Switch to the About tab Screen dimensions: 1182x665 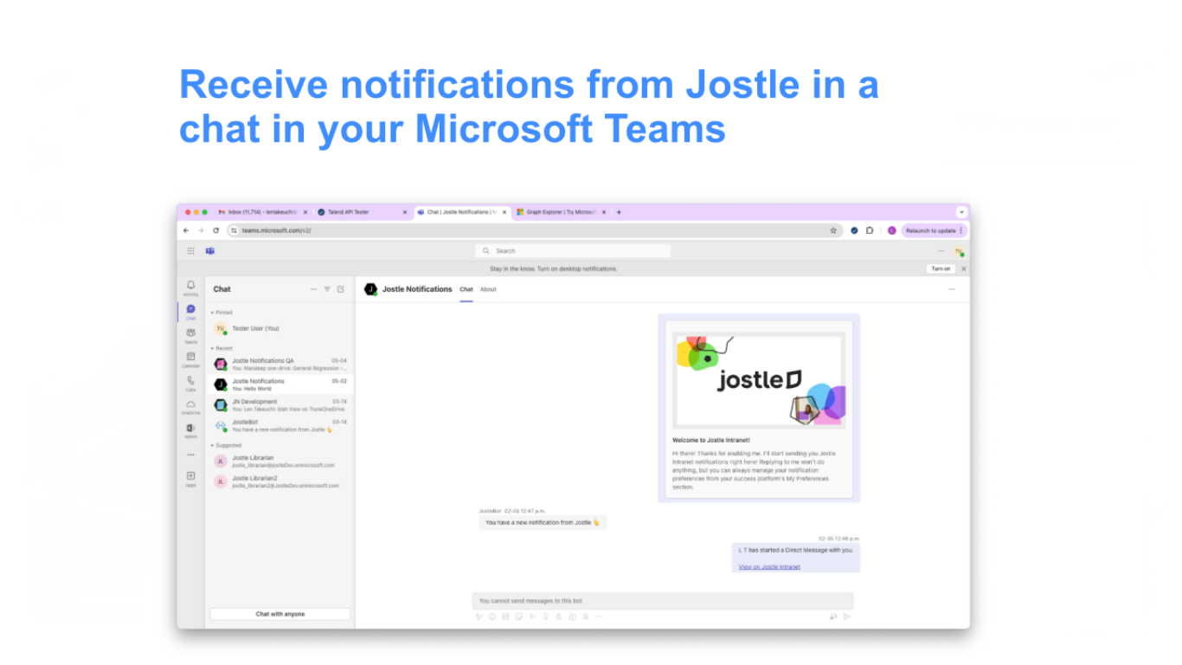coord(488,289)
